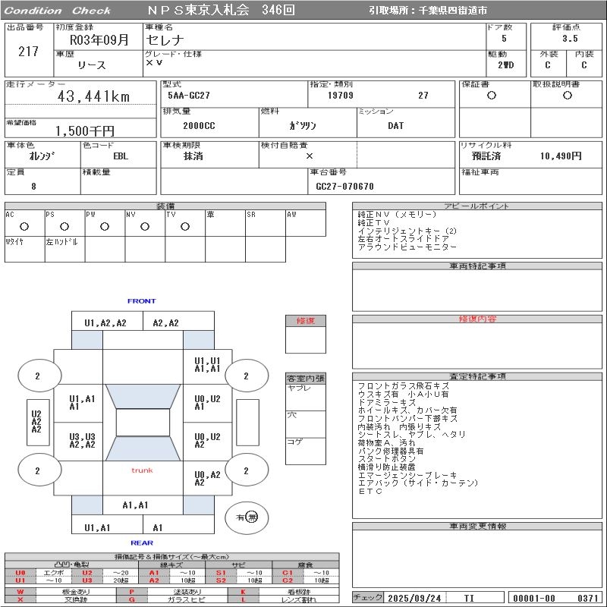The height and width of the screenshot is (607, 607).
Task: Select drive type 2WD
Action: coord(505,65)
